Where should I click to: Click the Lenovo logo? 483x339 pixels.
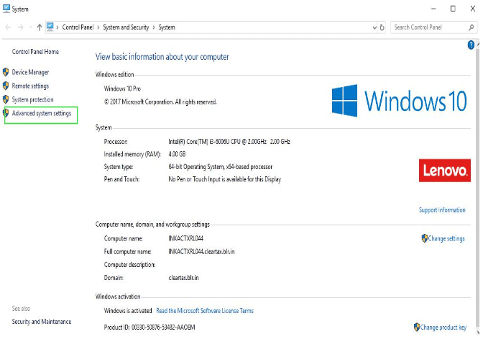click(444, 171)
